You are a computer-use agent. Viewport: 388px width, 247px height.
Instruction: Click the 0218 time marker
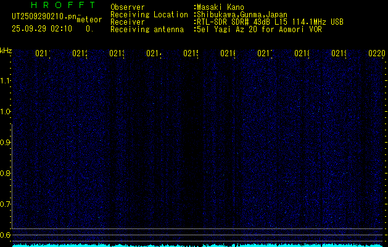302,53
